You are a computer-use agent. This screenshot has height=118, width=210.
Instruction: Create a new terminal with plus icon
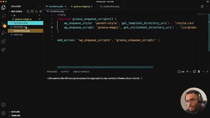(187, 72)
